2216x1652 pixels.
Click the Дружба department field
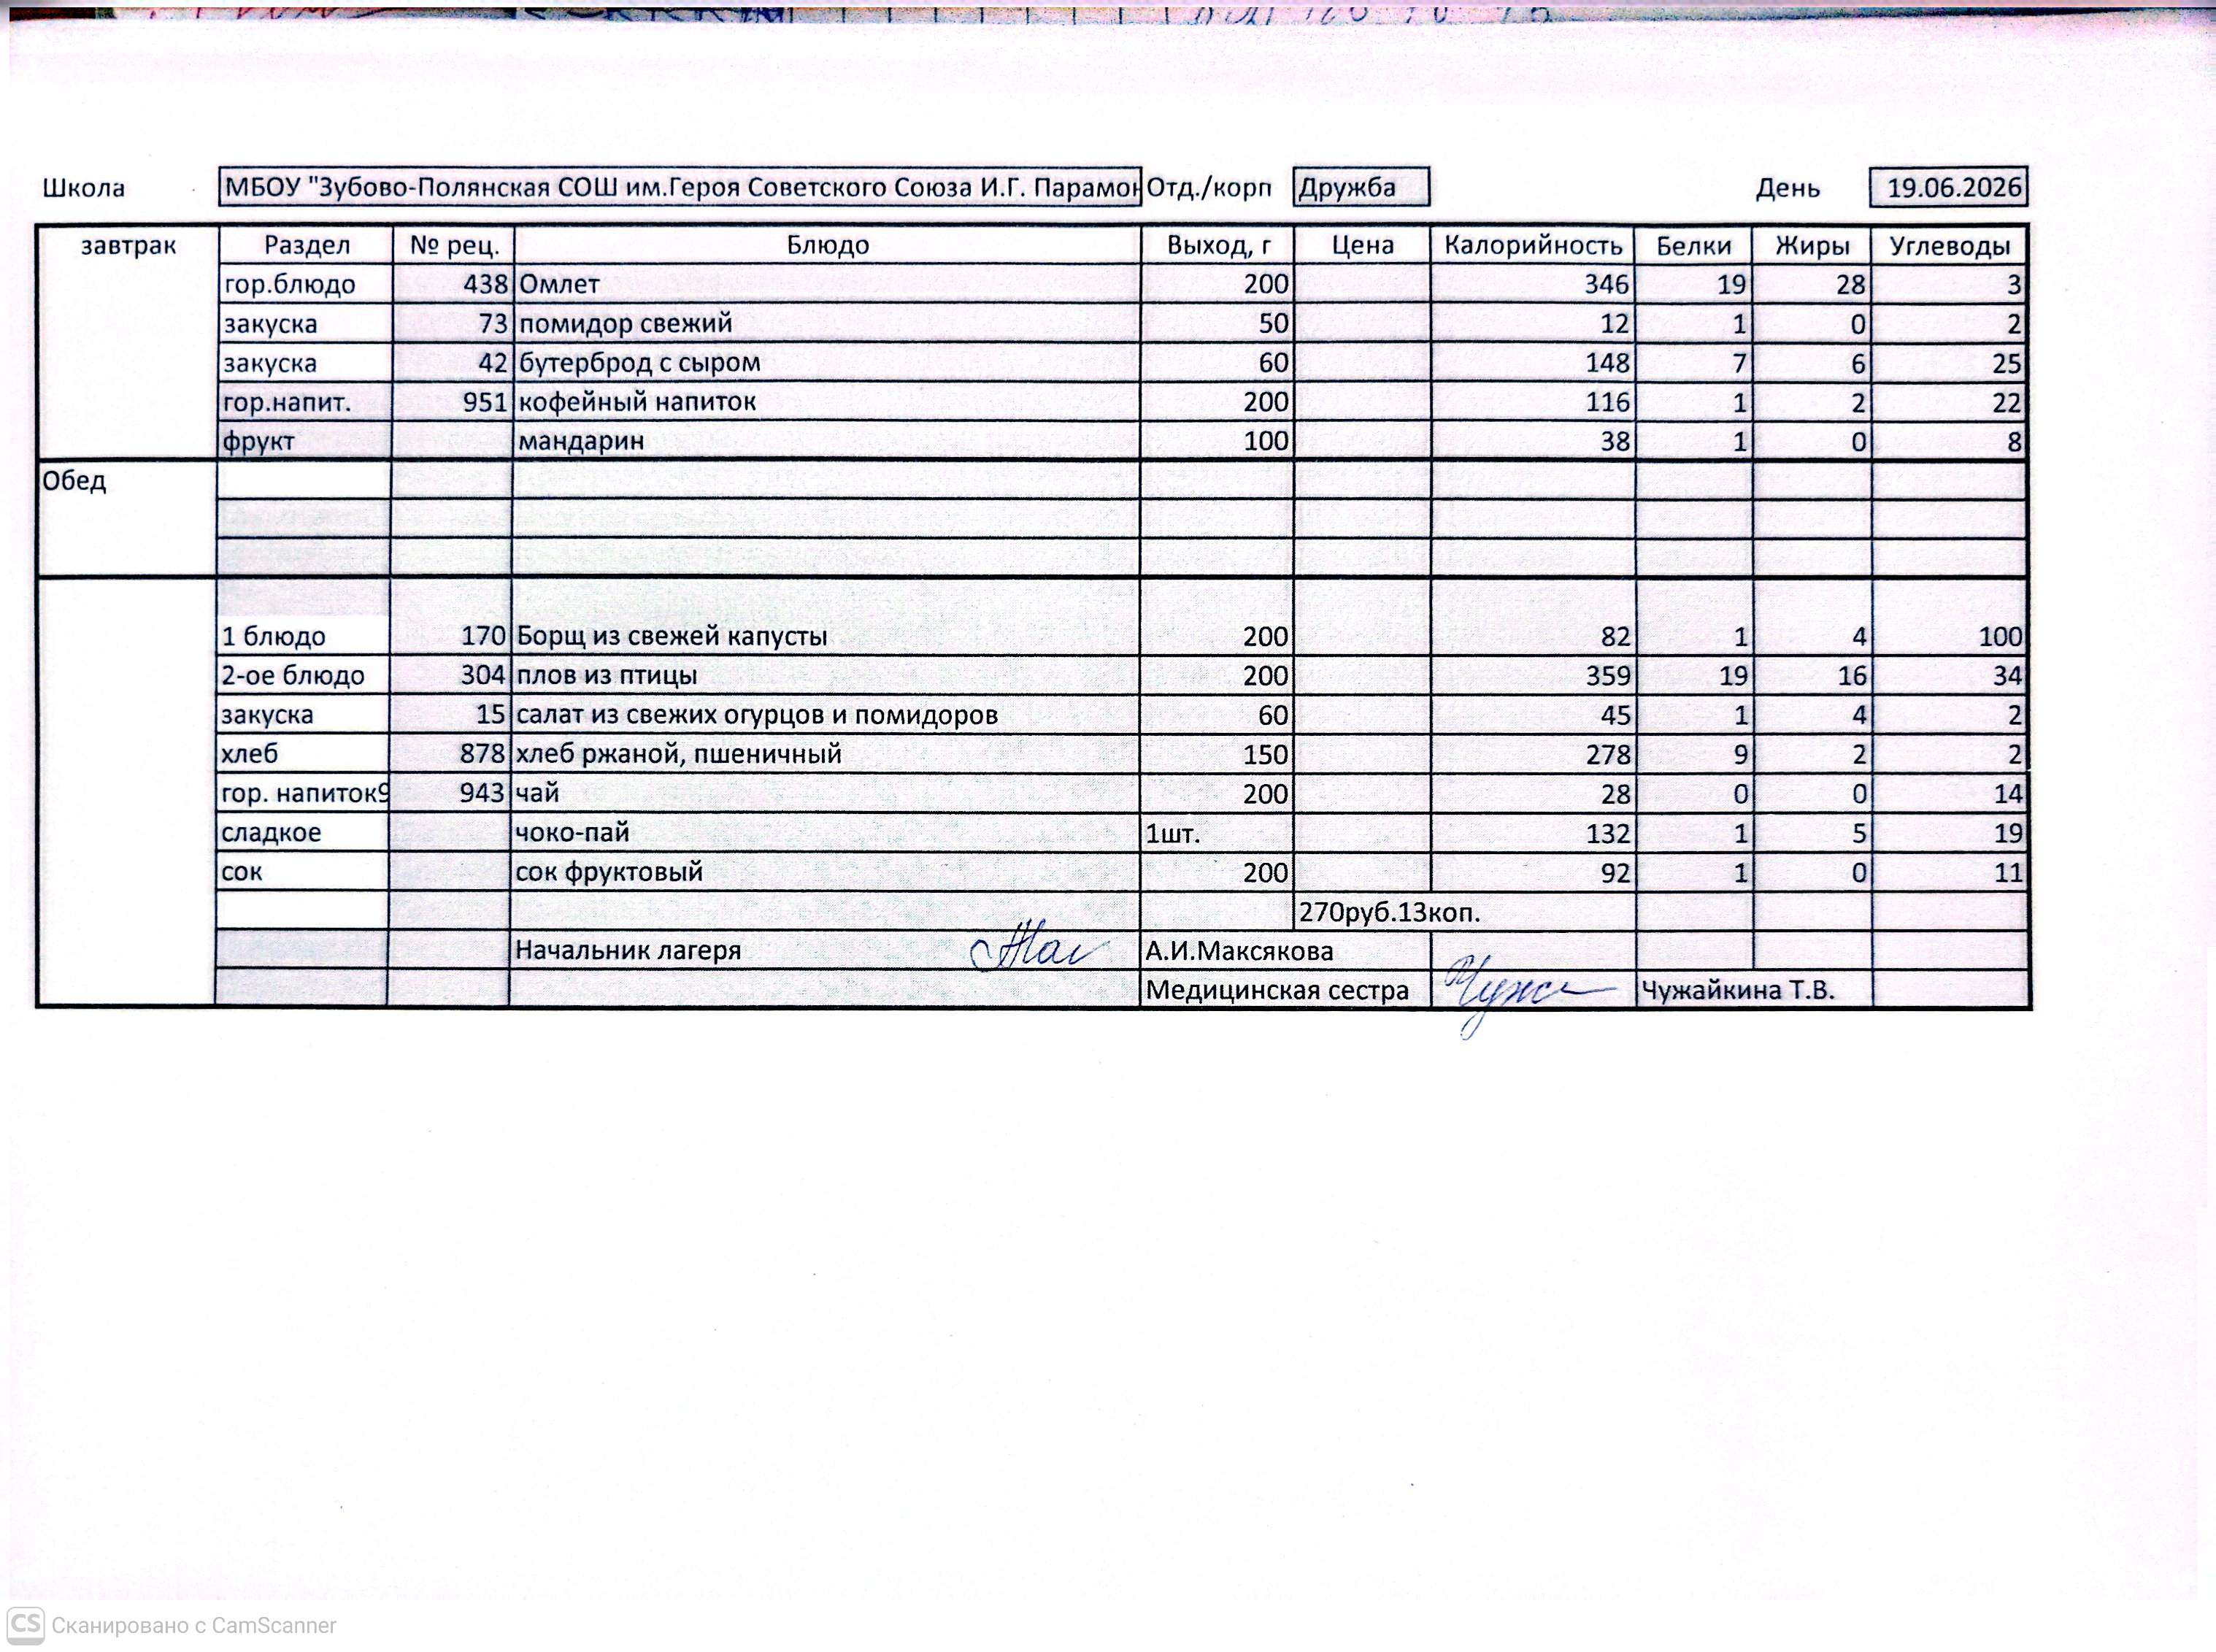coord(1361,187)
